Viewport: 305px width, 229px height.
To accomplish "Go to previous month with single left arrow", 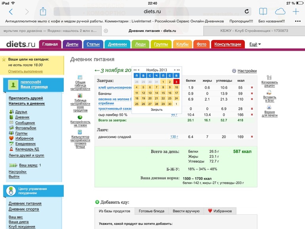I will (139, 70).
